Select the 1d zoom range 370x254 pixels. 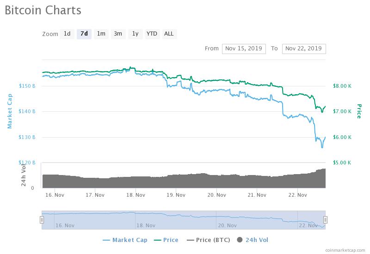67,34
